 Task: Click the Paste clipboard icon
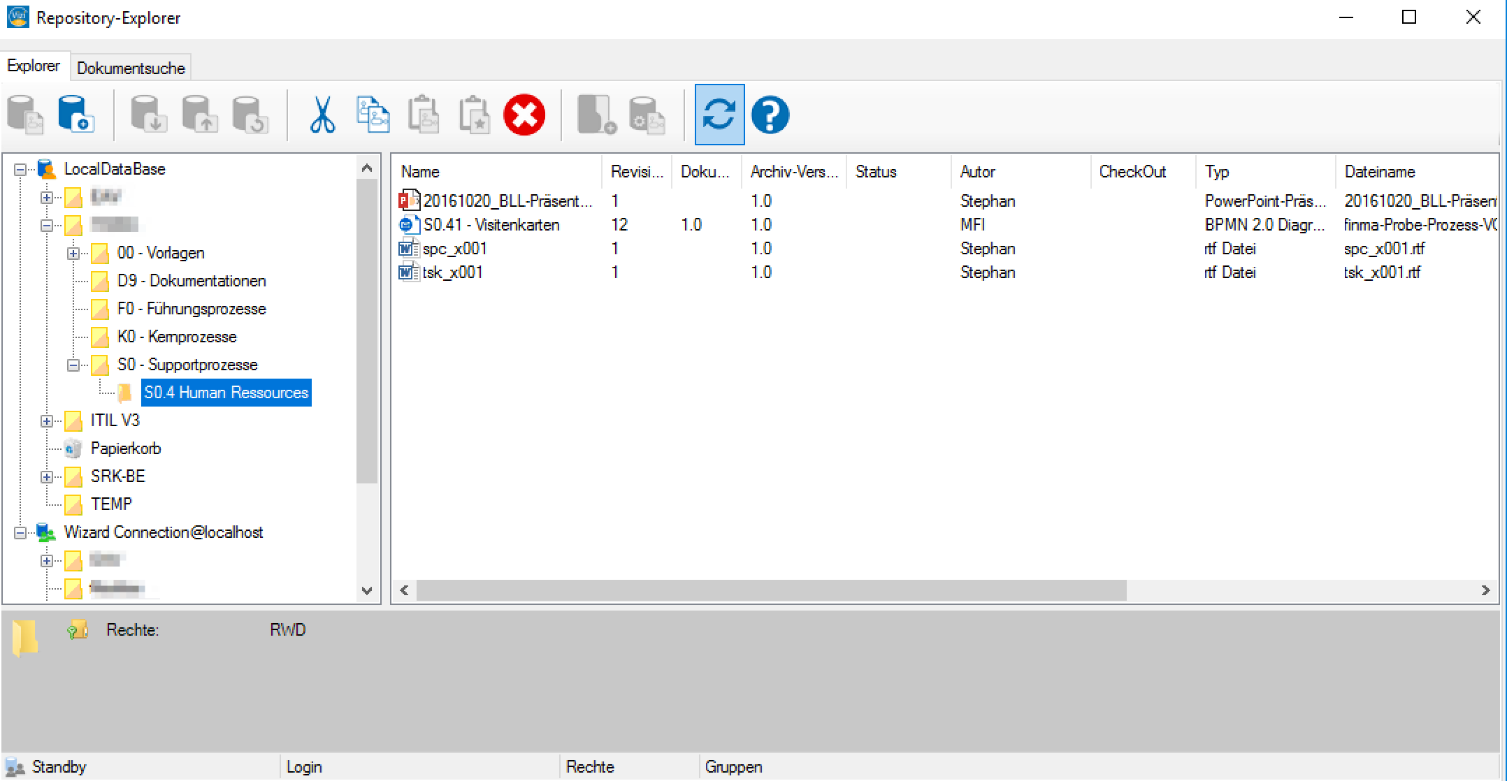point(424,115)
